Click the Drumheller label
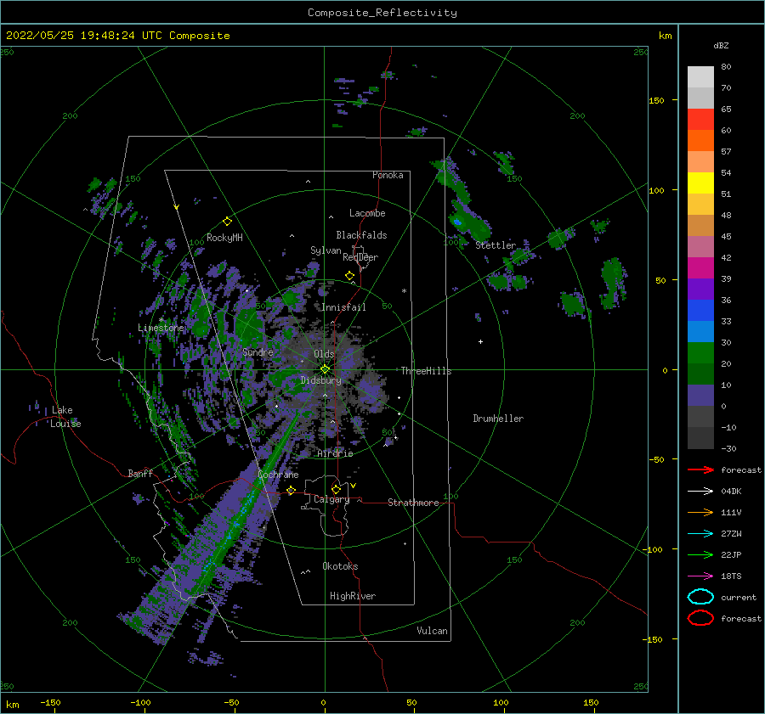Image resolution: width=765 pixels, height=714 pixels. point(498,419)
